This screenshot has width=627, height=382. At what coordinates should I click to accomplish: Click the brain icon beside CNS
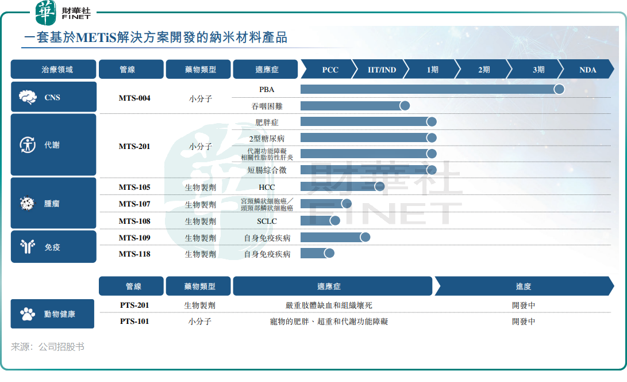[28, 97]
